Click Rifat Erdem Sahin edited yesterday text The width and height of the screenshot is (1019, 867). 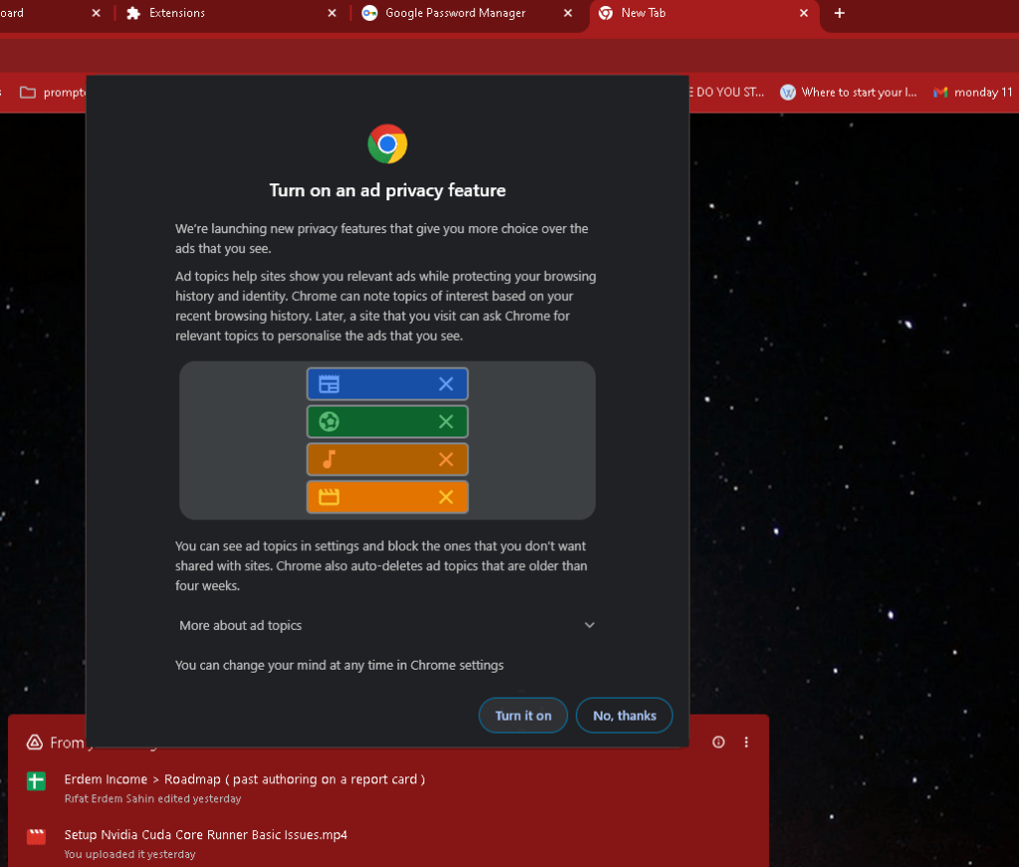[x=152, y=798]
